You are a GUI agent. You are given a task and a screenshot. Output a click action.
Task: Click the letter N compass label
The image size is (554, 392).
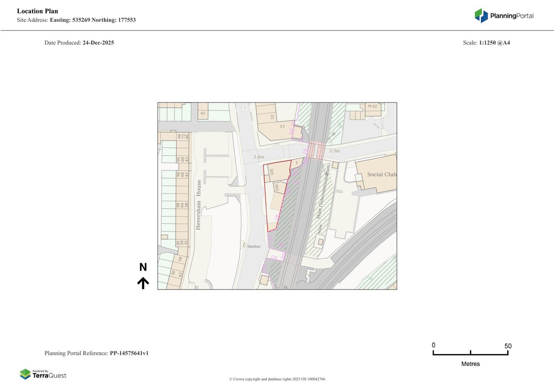coord(143,267)
